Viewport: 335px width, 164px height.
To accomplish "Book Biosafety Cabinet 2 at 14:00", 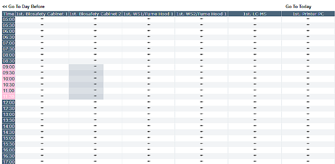I will point(95,126).
